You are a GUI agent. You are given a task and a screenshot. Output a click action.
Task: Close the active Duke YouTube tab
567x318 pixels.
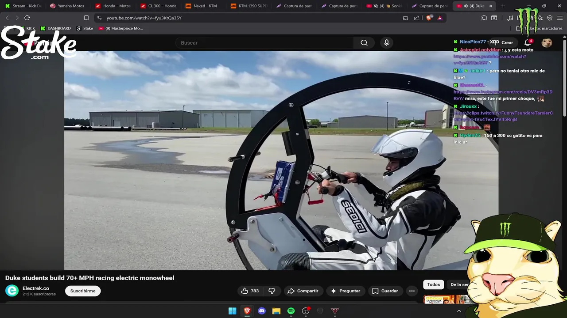490,6
